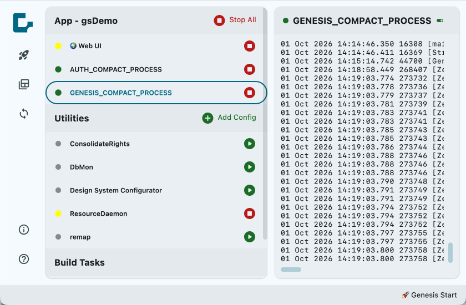Stop GENESIS_COMPACT_PROCESS in the process list
466x305 pixels.
pyautogui.click(x=250, y=93)
